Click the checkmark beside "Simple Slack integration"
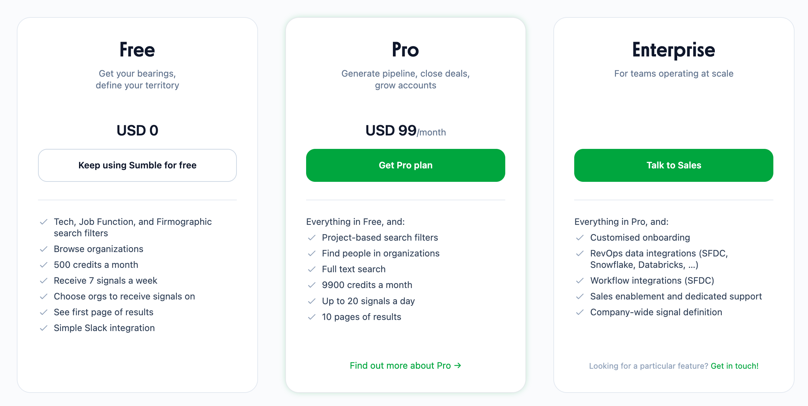The width and height of the screenshot is (808, 406). click(x=44, y=328)
